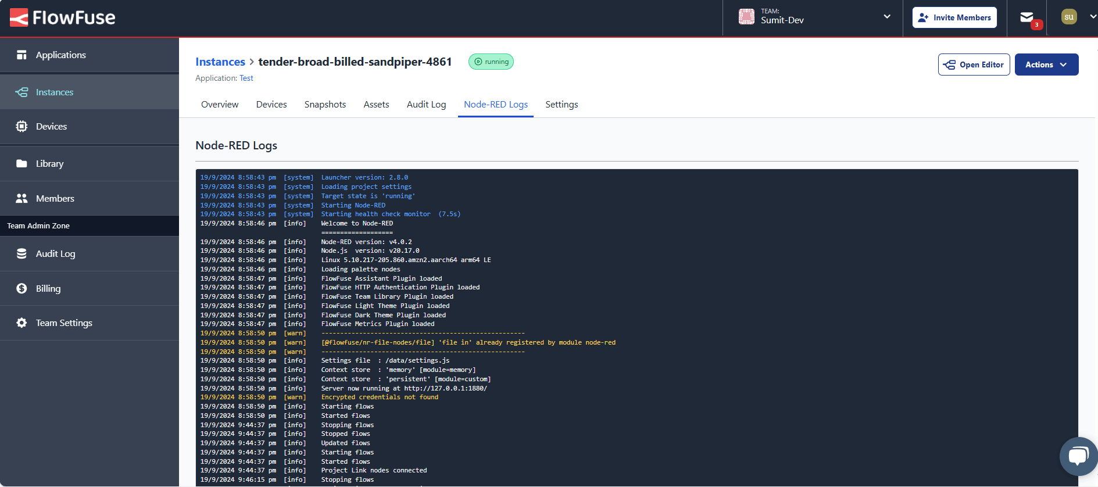Screen dimensions: 1098x487
Task: Follow the Test application link
Action: point(246,78)
